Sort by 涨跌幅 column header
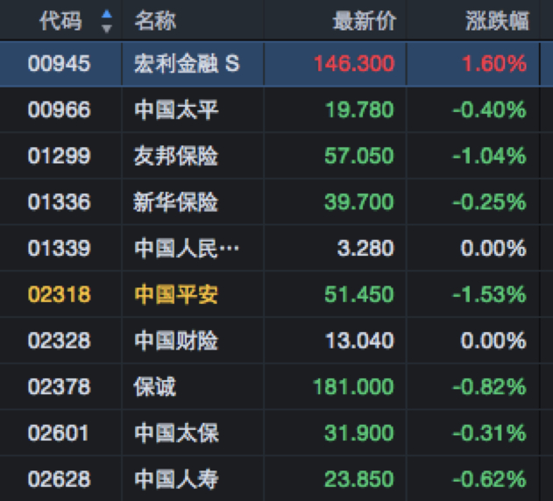The height and width of the screenshot is (501, 553). (x=497, y=21)
